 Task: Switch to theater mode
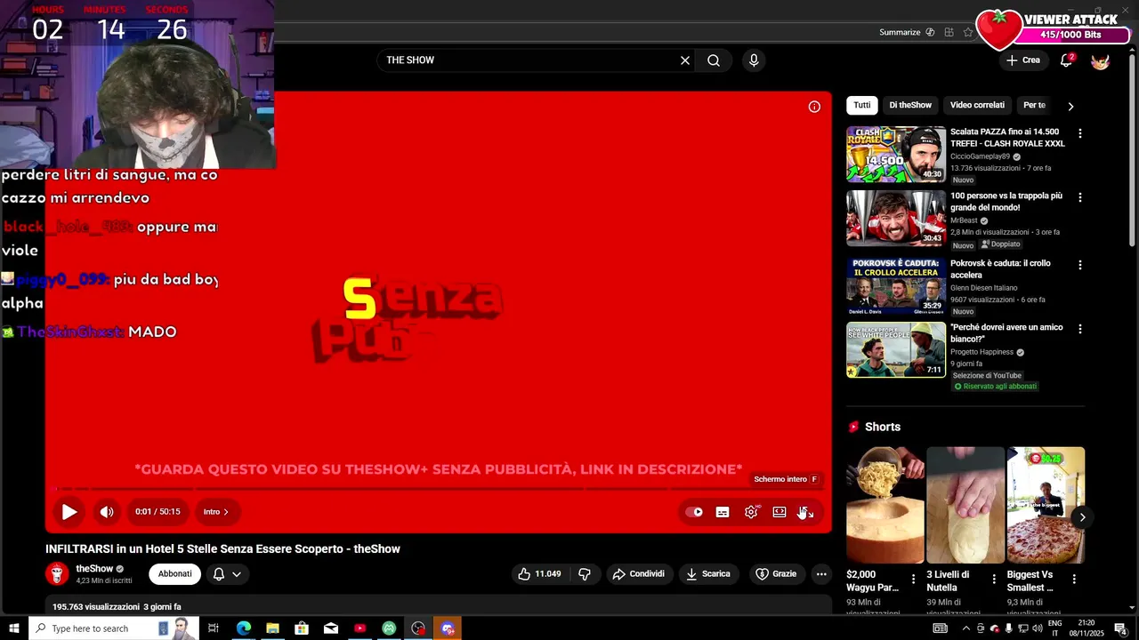(780, 512)
